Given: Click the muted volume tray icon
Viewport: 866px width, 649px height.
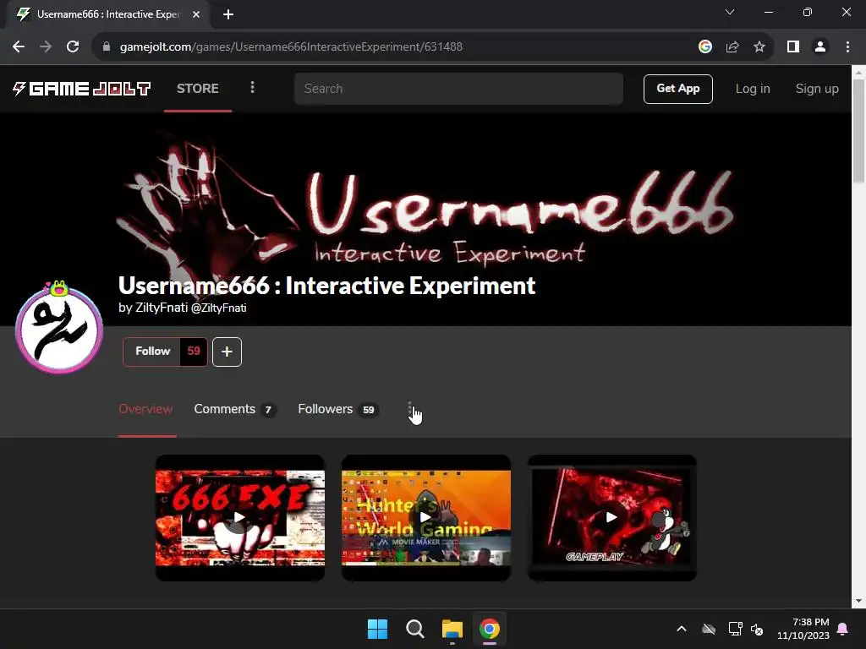Looking at the screenshot, I should coord(757,629).
